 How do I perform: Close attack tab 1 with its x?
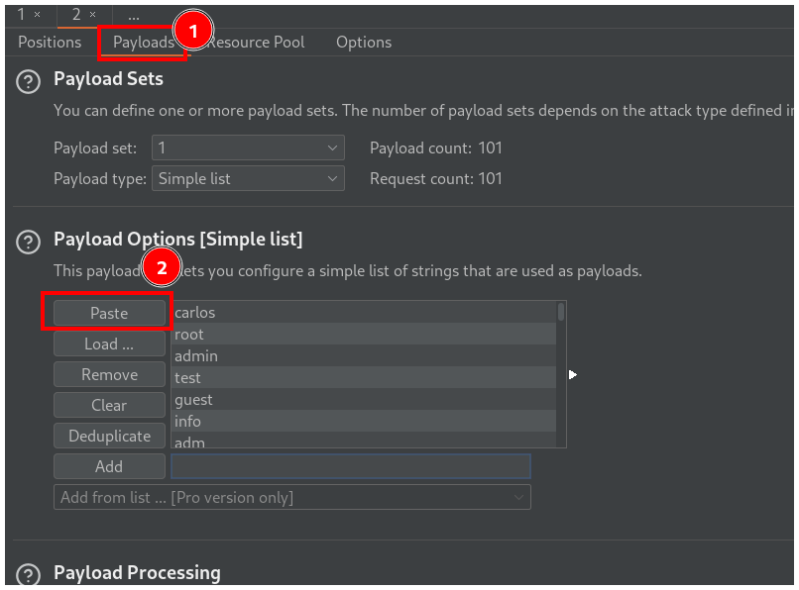37,15
